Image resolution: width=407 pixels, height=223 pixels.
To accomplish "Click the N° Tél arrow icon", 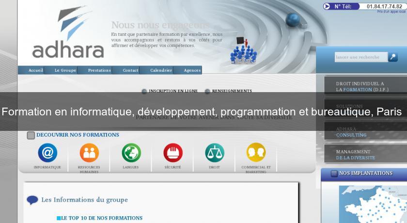I will [327, 6].
